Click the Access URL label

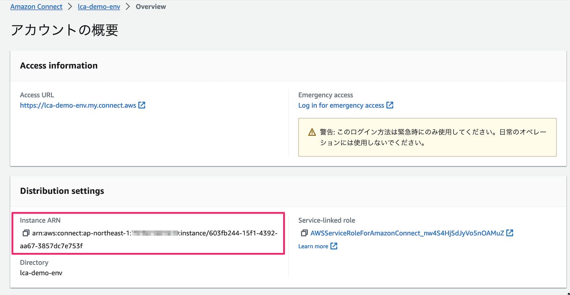coord(37,95)
